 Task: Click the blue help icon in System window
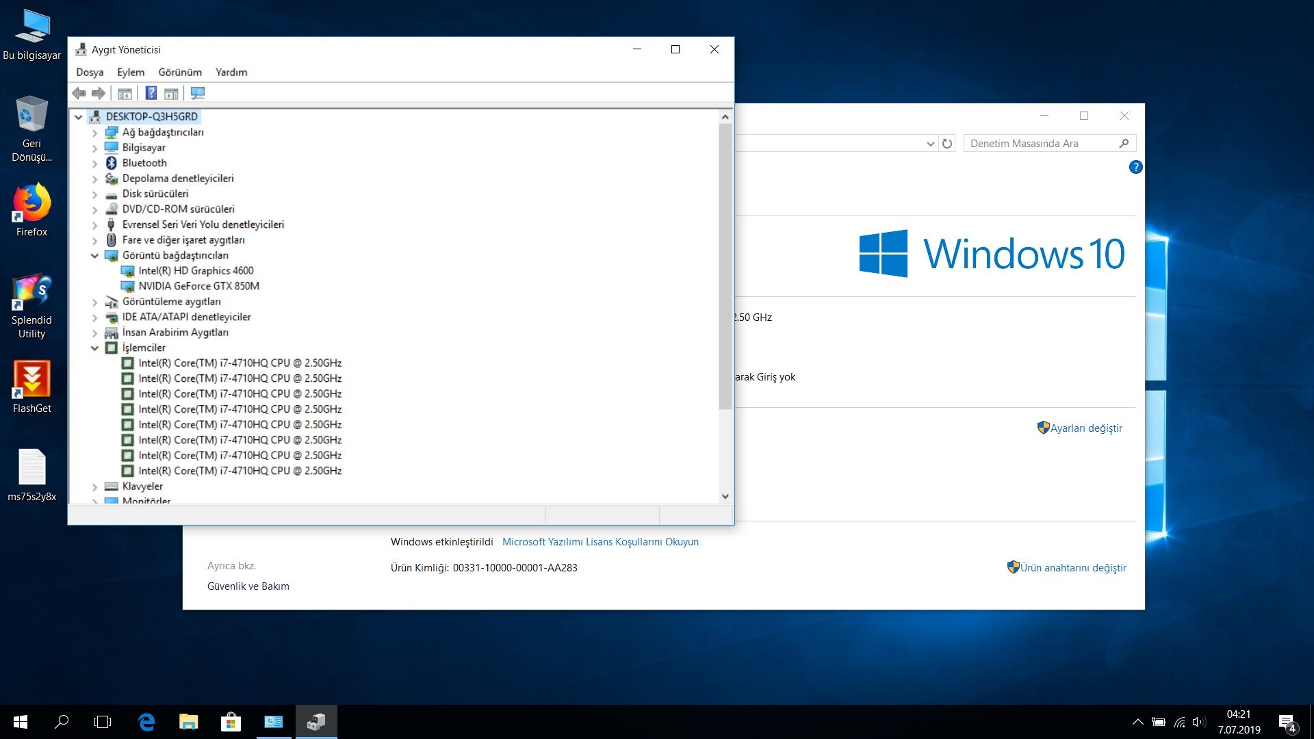coord(1135,167)
